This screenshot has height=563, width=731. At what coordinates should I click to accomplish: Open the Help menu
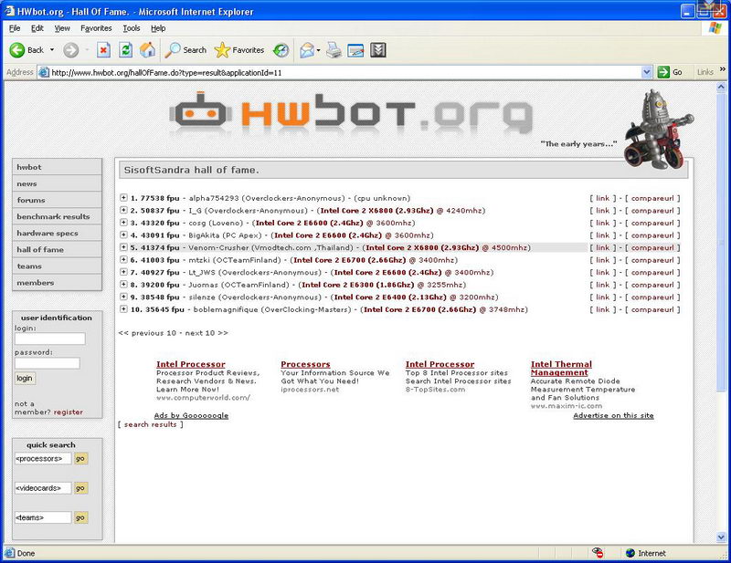[x=158, y=28]
